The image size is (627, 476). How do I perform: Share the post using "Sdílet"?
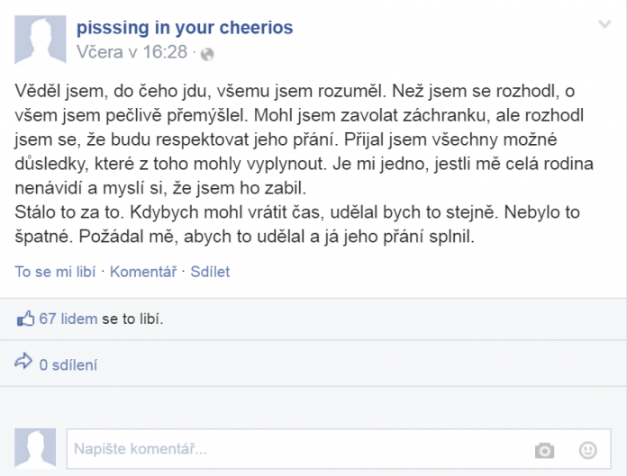210,270
